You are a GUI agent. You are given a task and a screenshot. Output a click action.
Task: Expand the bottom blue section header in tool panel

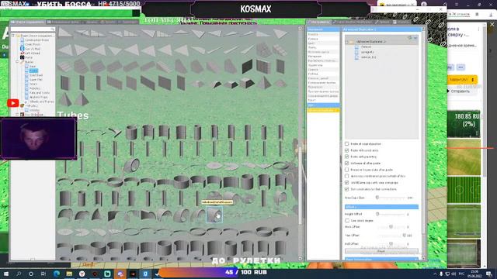(x=381, y=260)
